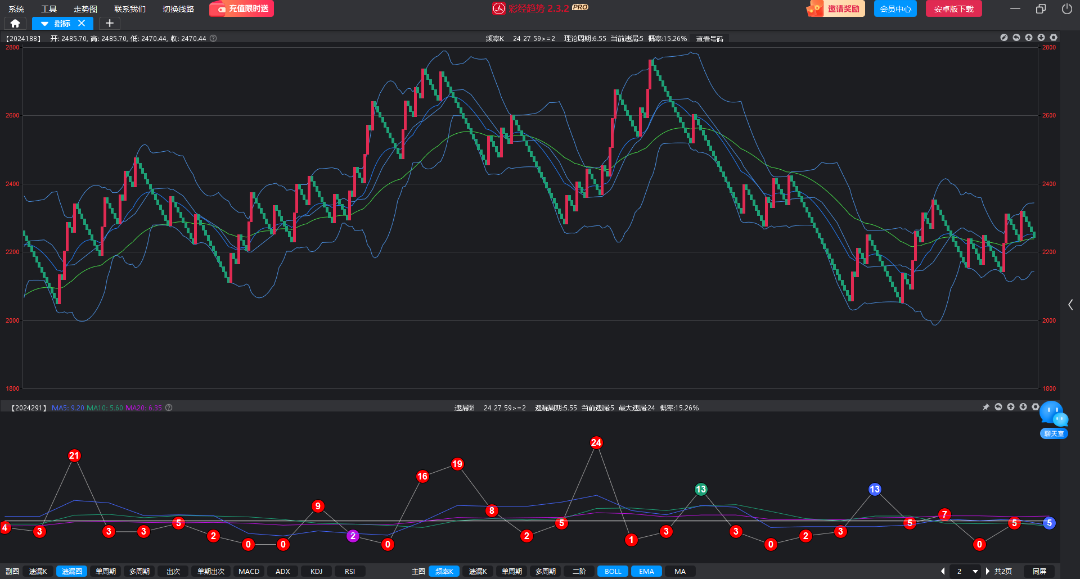Toggle EMA overlay
1080x579 pixels.
(647, 571)
